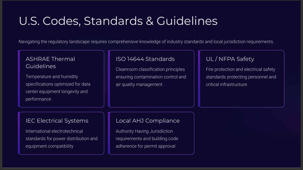Select the international electrotechnical standards description

point(62,138)
